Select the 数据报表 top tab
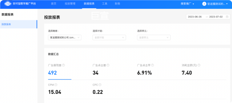Viewport: 232px width, 103px height. pos(89,4)
